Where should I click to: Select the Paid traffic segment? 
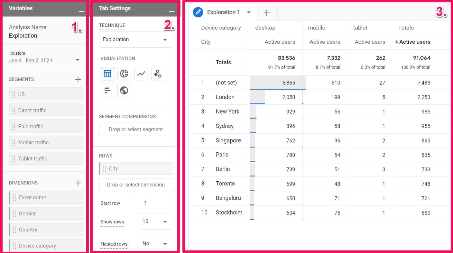(x=46, y=126)
